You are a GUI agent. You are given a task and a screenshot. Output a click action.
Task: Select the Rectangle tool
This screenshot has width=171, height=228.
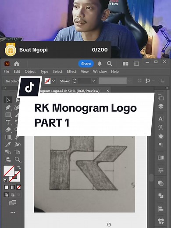tap(8, 115)
